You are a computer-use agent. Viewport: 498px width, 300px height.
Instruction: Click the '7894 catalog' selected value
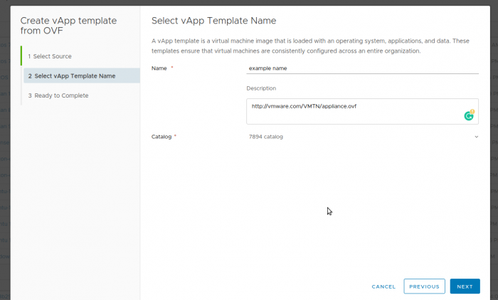[x=266, y=137]
